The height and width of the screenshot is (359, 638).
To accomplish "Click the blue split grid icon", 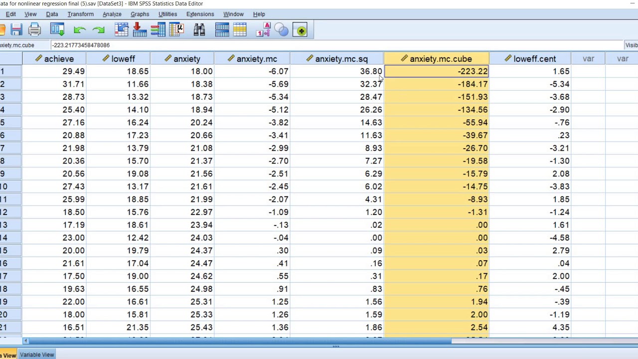I will coord(222,30).
